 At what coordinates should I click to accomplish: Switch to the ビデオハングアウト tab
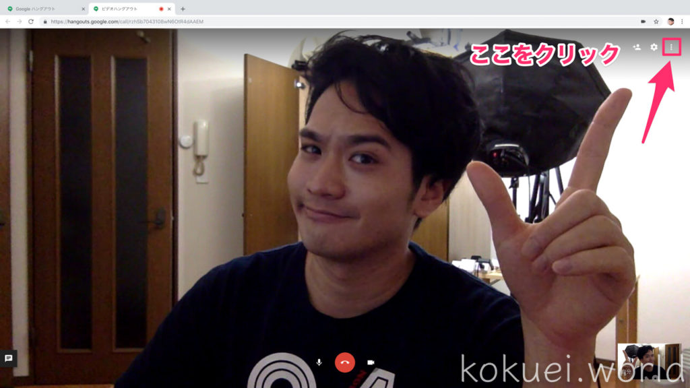(127, 9)
